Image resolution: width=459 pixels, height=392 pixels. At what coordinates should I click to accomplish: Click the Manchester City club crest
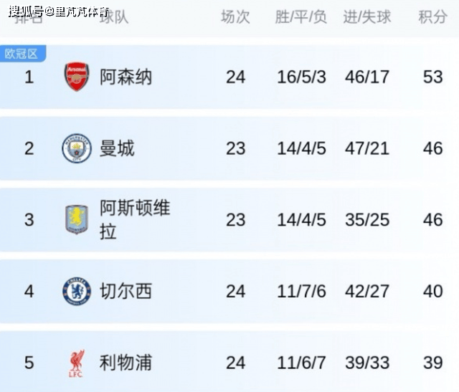(77, 148)
